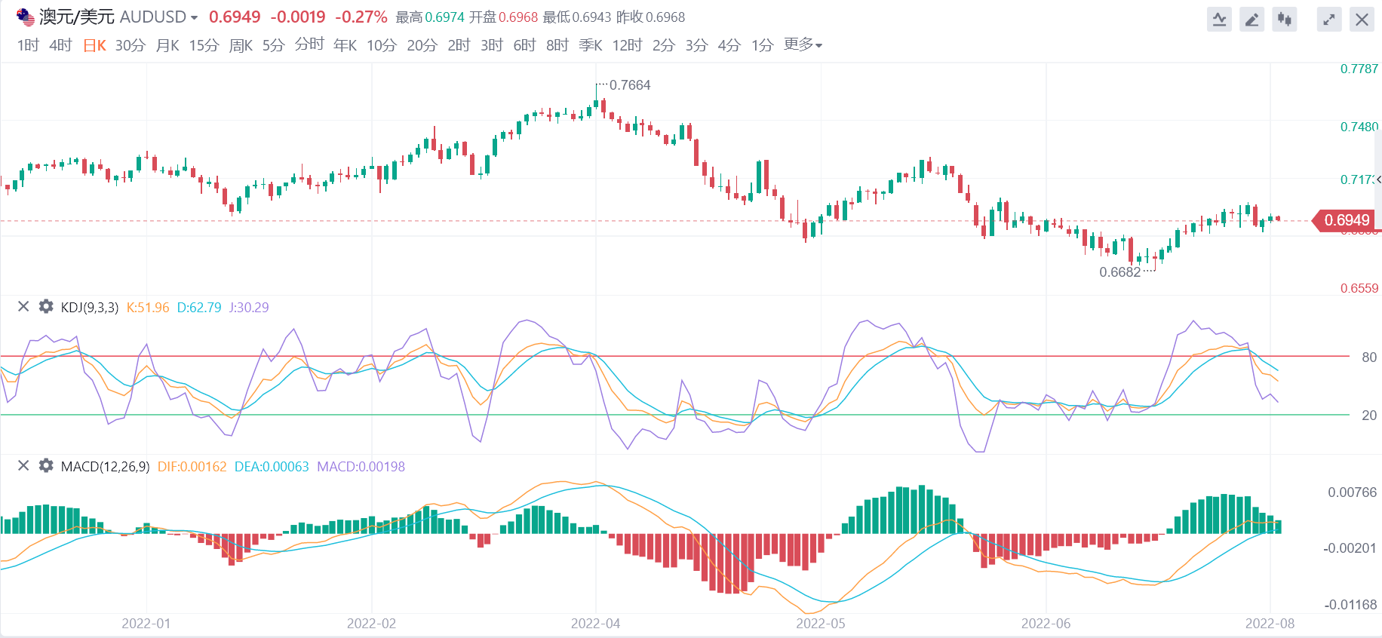This screenshot has width=1382, height=638.
Task: Click the KDJ K:51.96 value
Action: [x=148, y=307]
